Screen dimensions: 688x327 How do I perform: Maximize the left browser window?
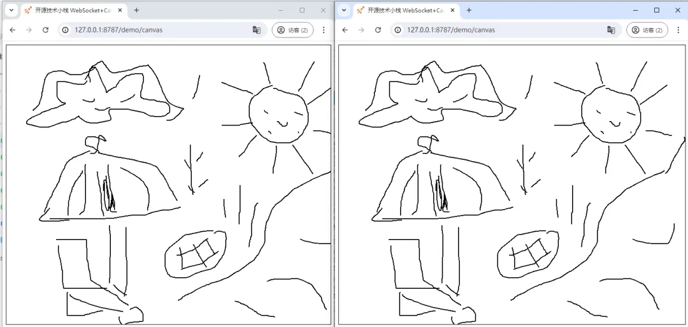tap(302, 10)
